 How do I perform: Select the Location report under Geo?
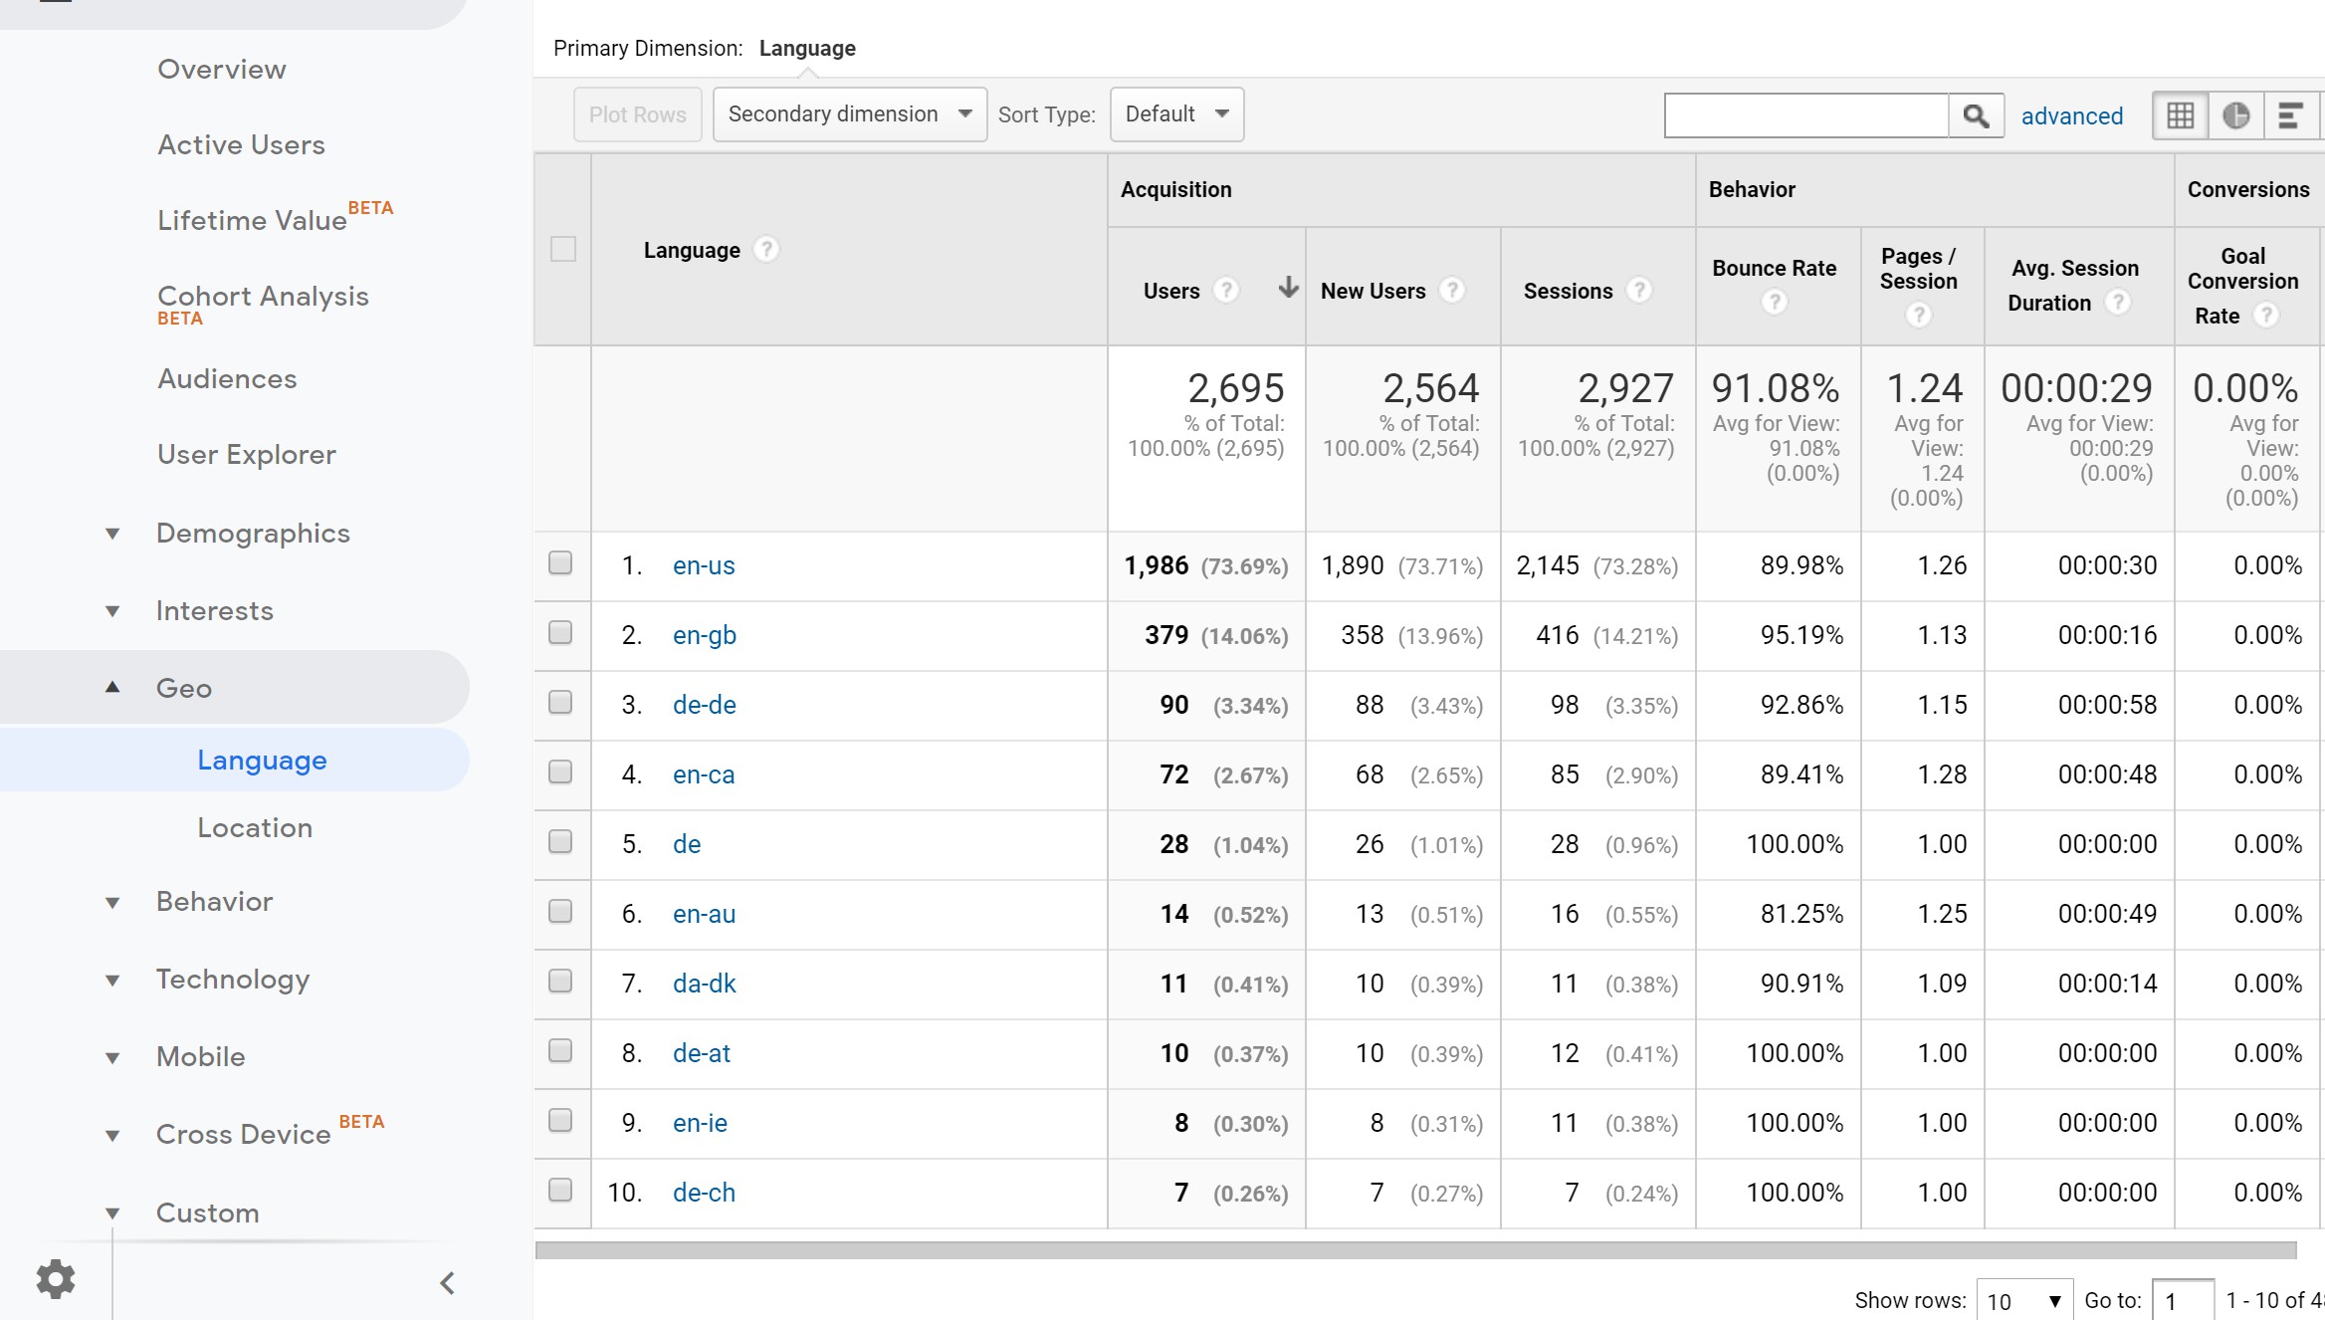pos(255,828)
